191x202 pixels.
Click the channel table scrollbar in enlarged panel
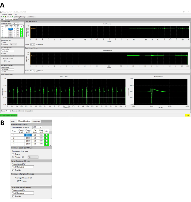tap(50, 138)
